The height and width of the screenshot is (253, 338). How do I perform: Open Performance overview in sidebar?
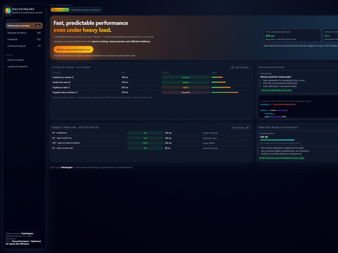pos(24,26)
